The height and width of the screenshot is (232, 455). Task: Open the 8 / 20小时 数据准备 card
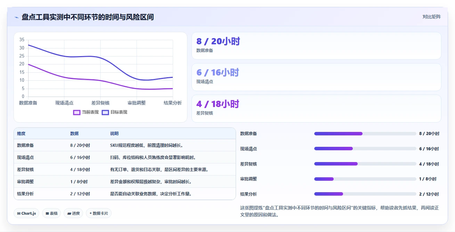316,46
